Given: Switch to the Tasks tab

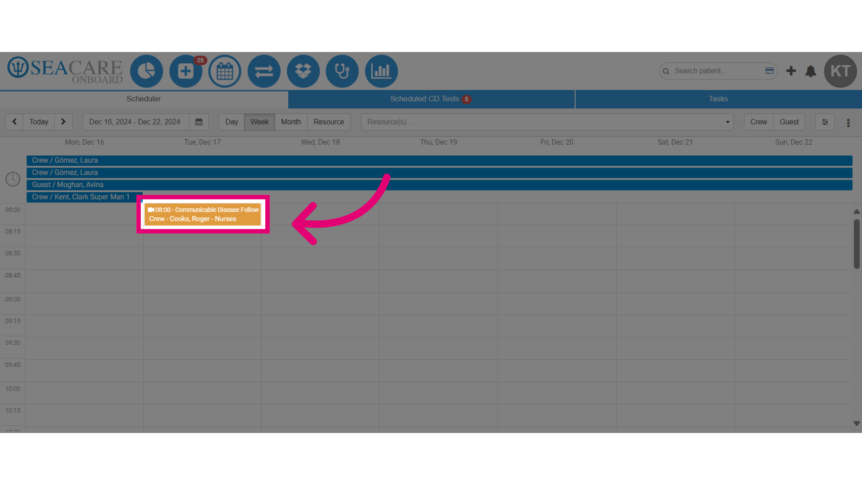Looking at the screenshot, I should [x=718, y=99].
